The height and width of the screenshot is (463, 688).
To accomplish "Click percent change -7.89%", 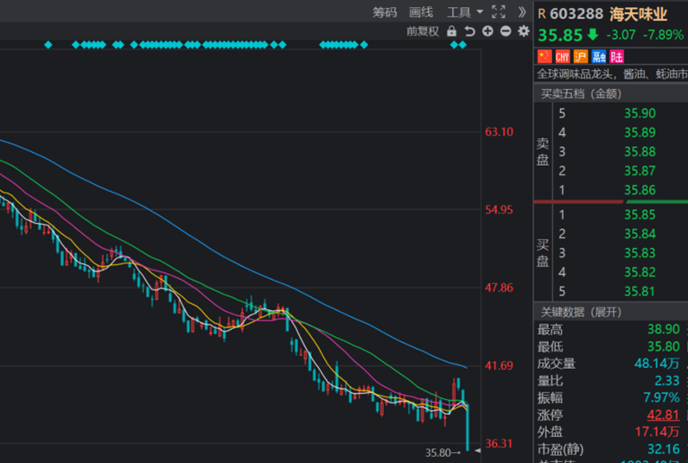I will pos(663,35).
